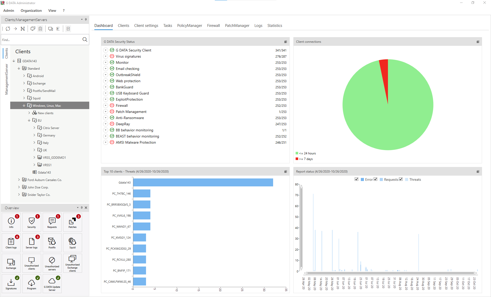Click the Report status horizontal range scrollbar

pos(390,273)
